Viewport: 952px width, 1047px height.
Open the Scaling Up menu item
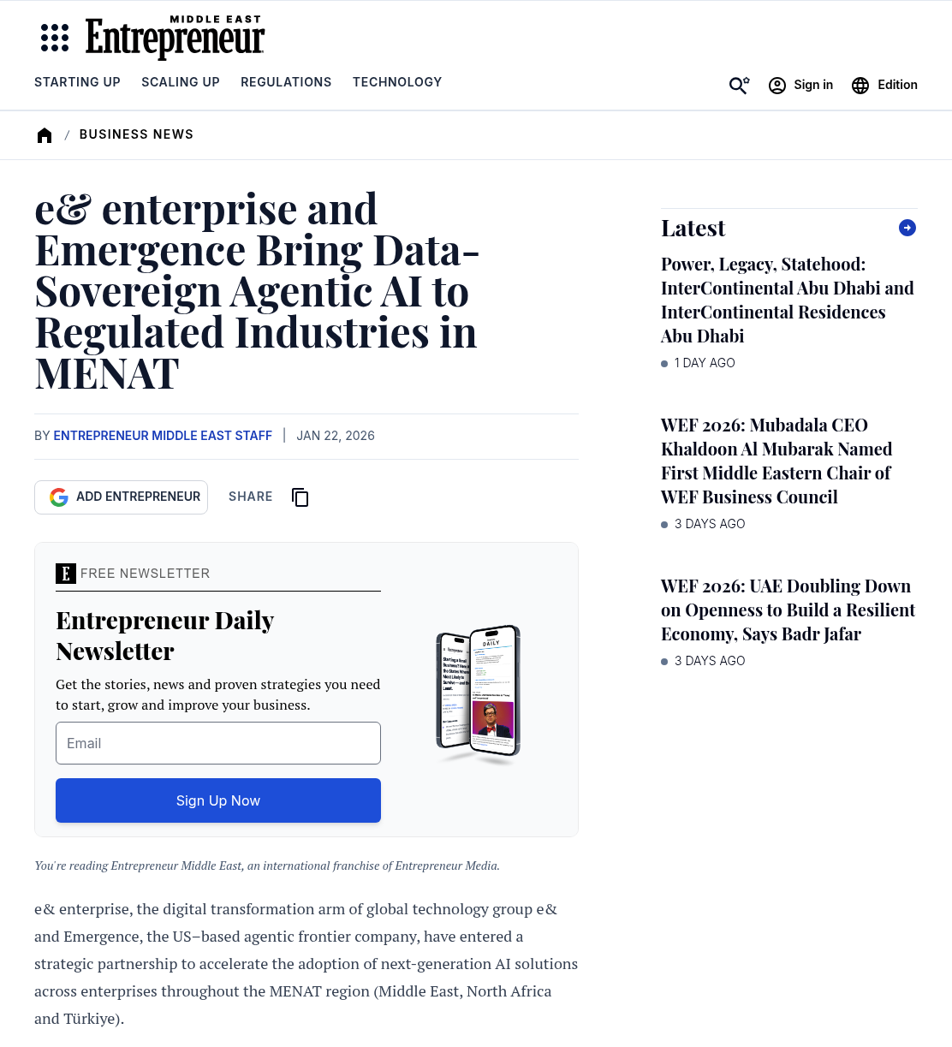point(181,82)
